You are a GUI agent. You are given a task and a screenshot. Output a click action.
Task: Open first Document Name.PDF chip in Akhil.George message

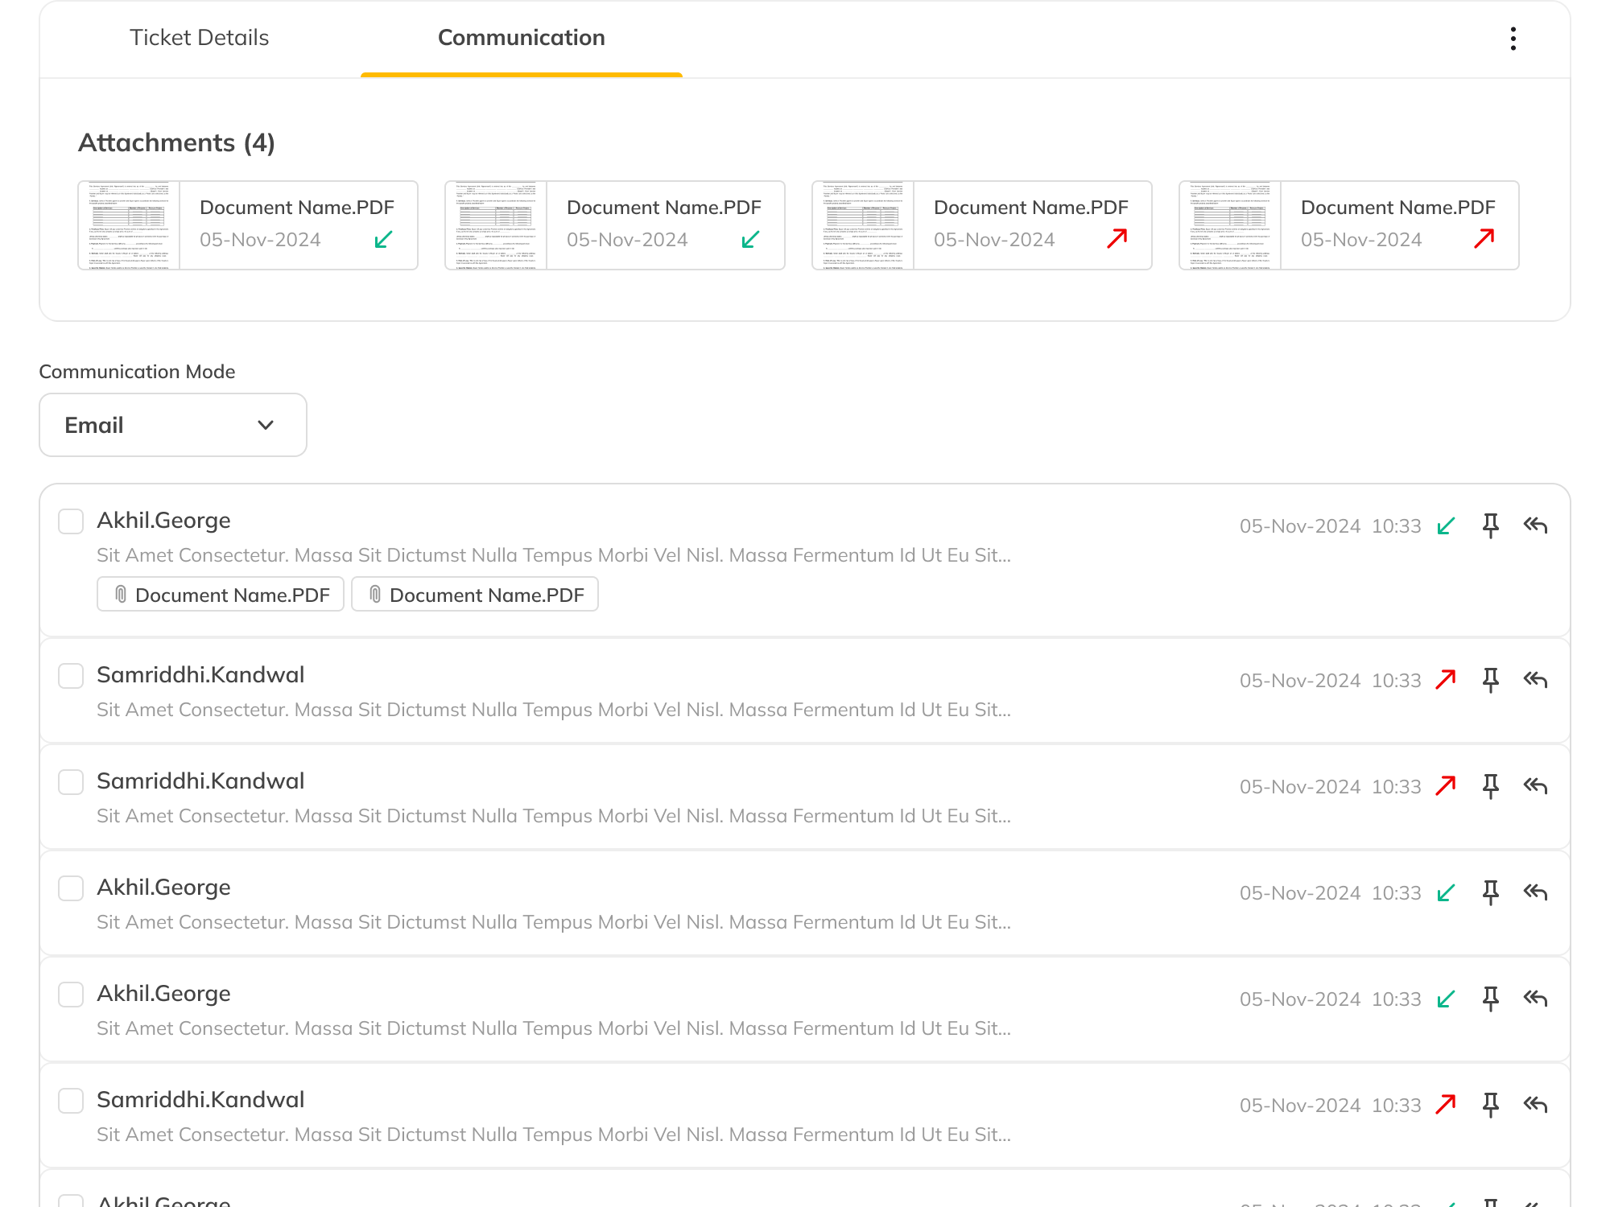click(x=221, y=595)
